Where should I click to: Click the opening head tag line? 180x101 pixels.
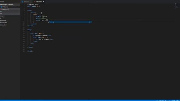30,10
